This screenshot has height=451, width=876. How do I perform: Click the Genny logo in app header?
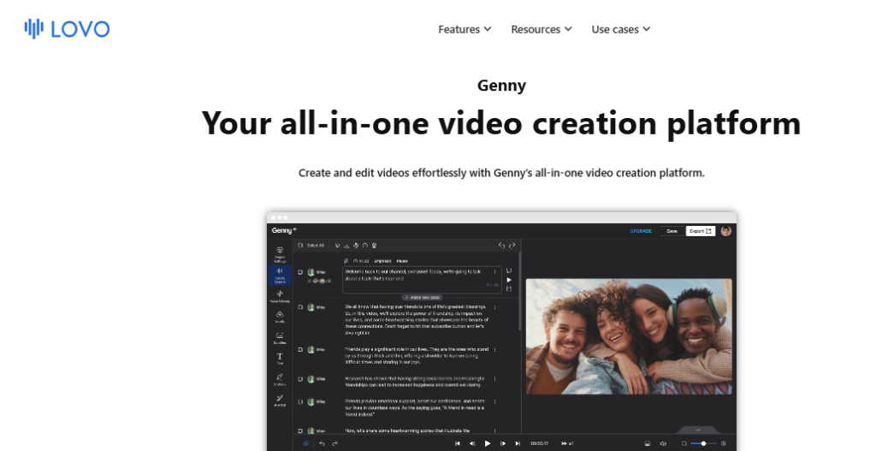284,230
